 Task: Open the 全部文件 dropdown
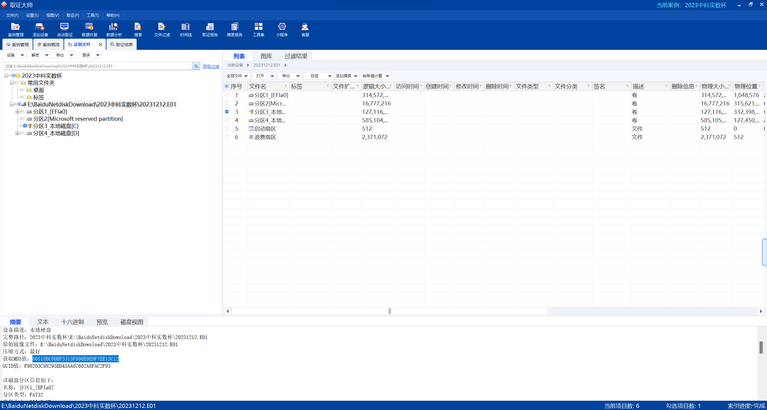tap(237, 76)
